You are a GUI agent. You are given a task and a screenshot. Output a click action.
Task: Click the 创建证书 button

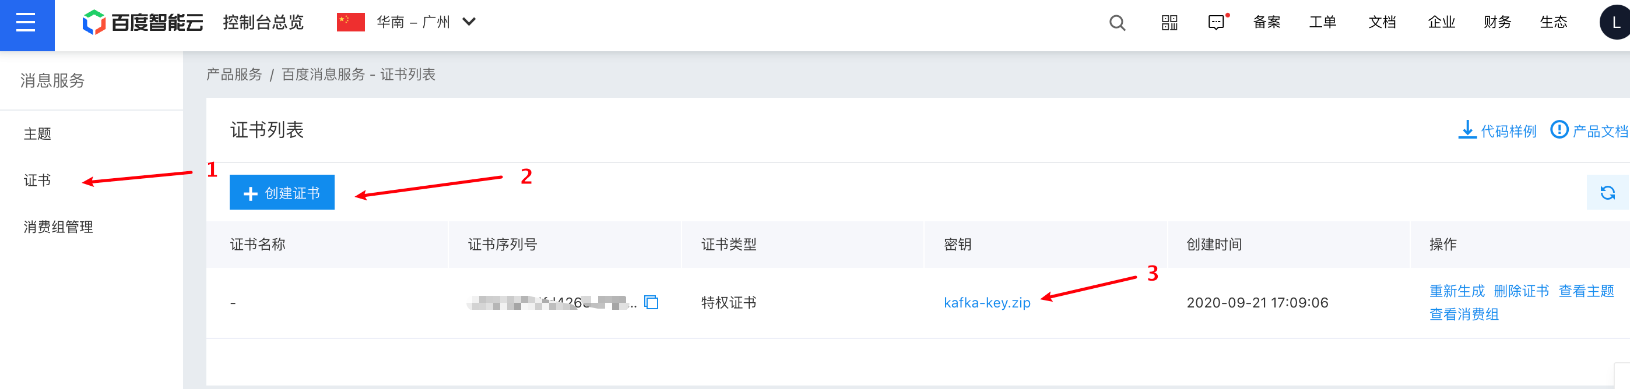[282, 192]
